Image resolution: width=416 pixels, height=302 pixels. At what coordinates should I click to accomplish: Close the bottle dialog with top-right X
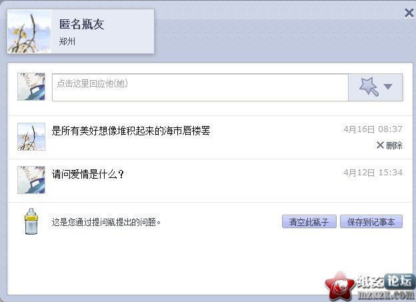pyautogui.click(x=409, y=13)
